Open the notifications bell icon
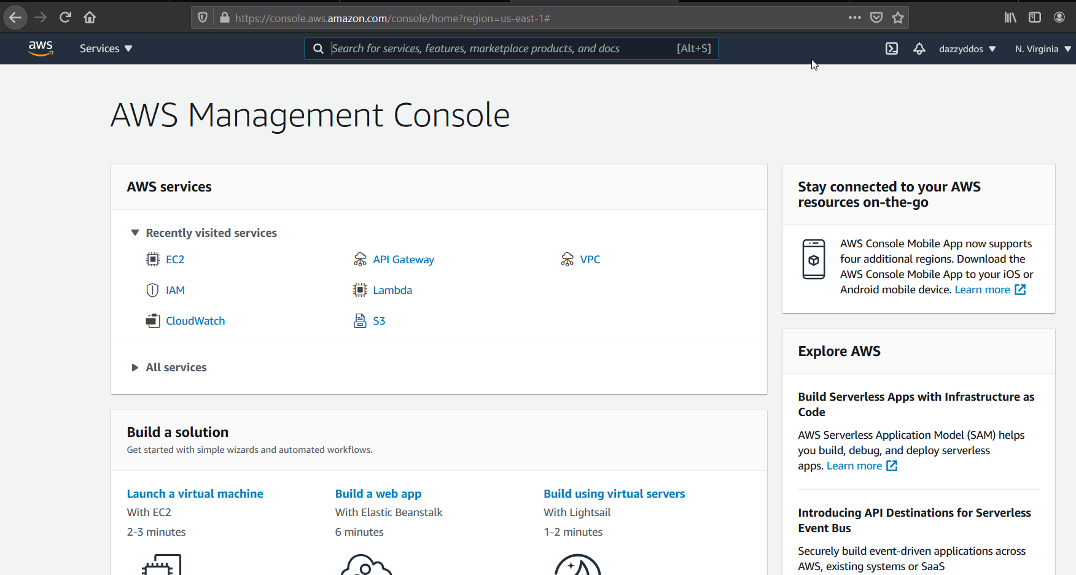 [919, 48]
